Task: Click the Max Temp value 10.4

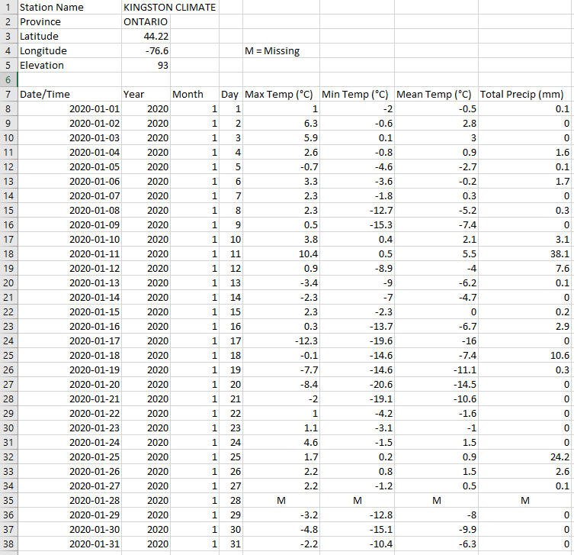Action: point(281,254)
